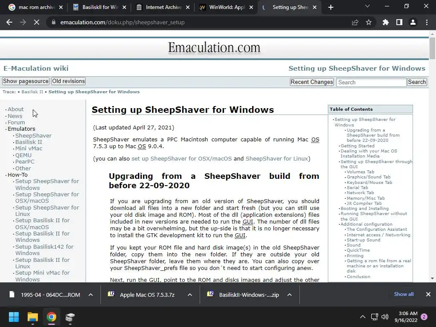Viewport: 436px width, 327px height.
Task: Click the Old revisions button
Action: pos(69,81)
